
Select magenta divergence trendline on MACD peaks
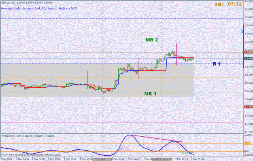tap(157, 138)
